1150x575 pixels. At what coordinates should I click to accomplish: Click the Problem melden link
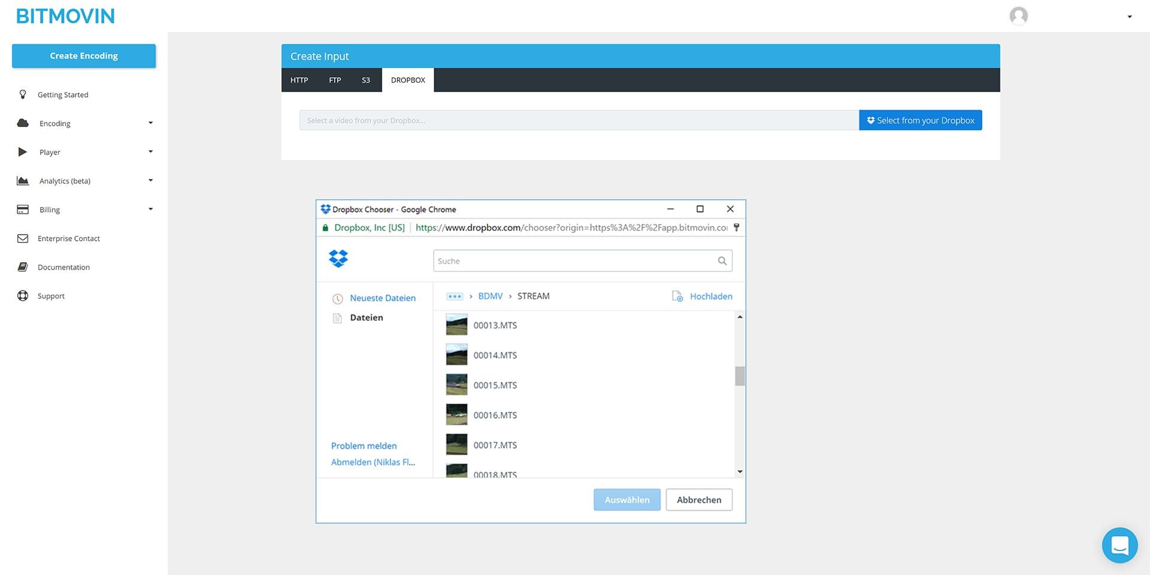pyautogui.click(x=364, y=446)
